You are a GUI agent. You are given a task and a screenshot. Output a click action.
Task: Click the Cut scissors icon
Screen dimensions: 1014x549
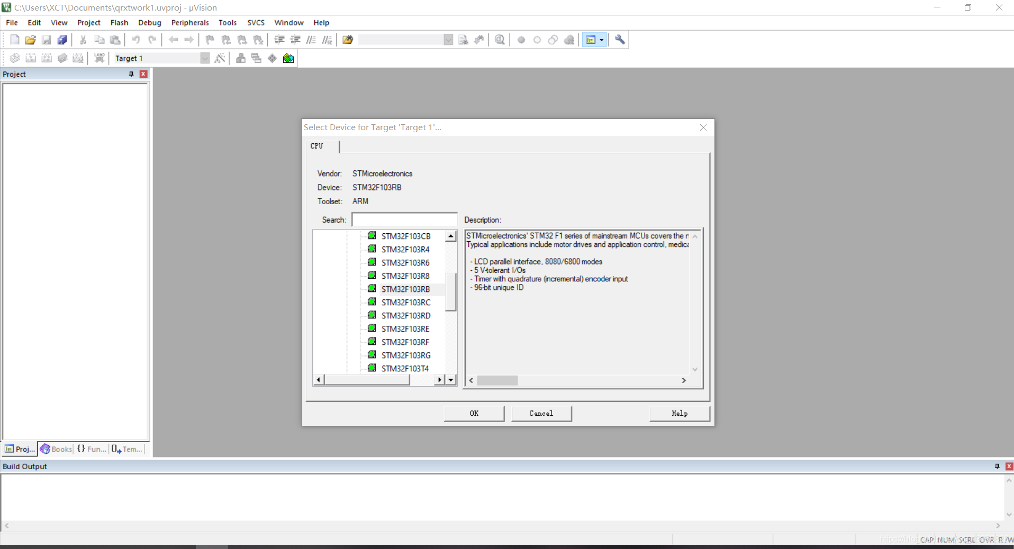83,40
